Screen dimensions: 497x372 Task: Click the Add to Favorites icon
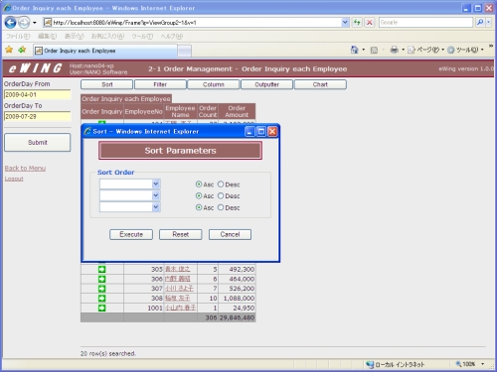pos(22,50)
